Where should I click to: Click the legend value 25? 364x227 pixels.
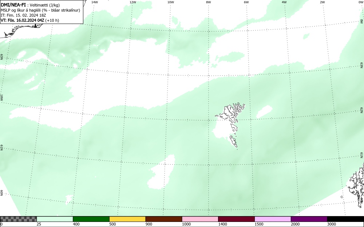(39, 224)
